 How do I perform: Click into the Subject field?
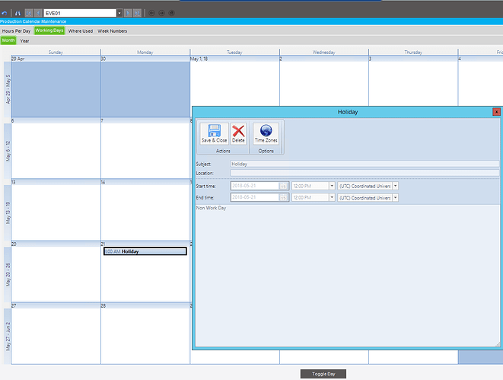[x=365, y=164]
